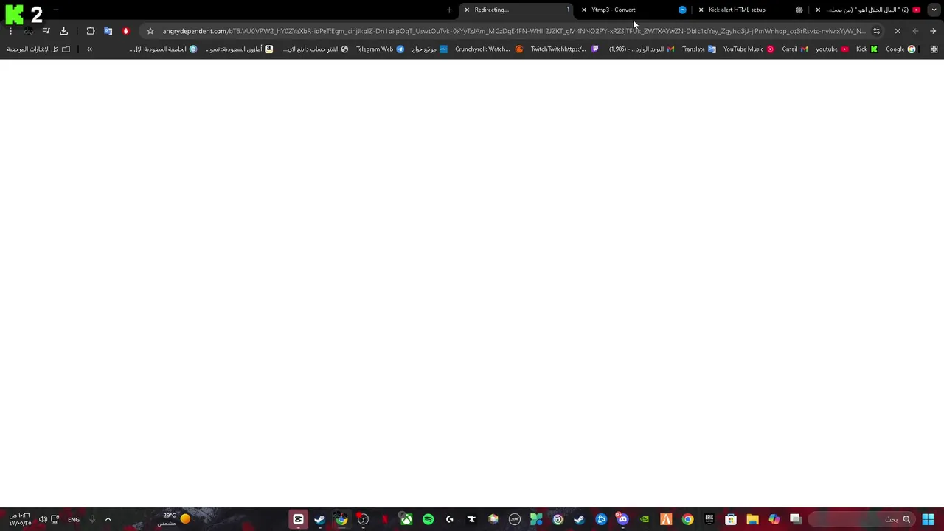Open the موقع حراج bookmark

(x=429, y=49)
